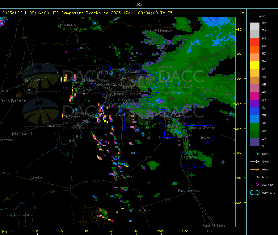This screenshot has width=278, height=235.
Task: Click the 0 km x-axis tick label
Action: tap(37, 231)
